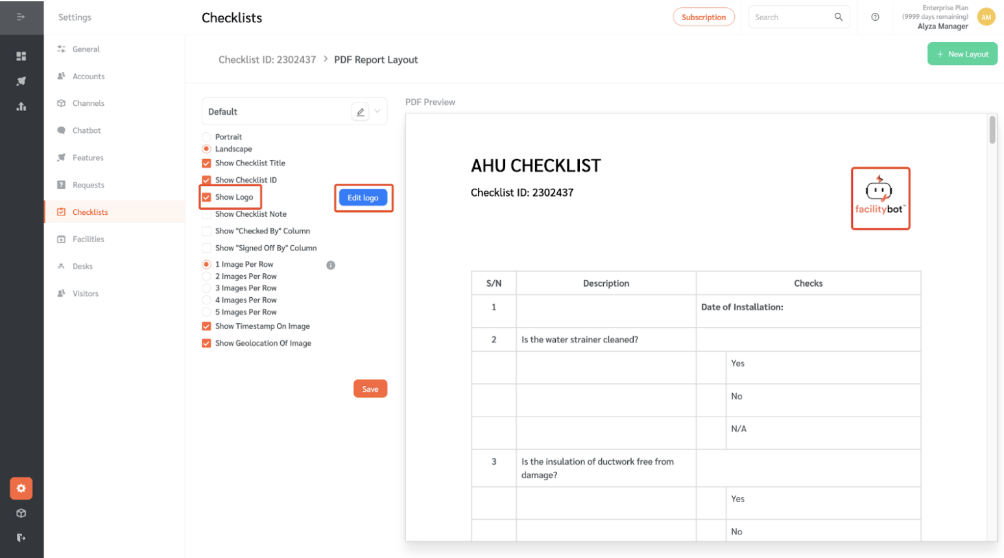Click the pencil icon beside the Default layout name

[x=361, y=112]
